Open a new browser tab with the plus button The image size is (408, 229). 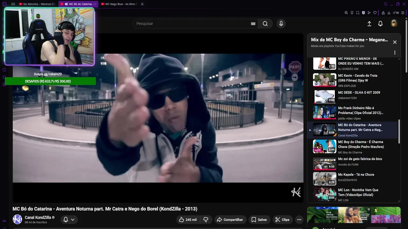pos(142,4)
